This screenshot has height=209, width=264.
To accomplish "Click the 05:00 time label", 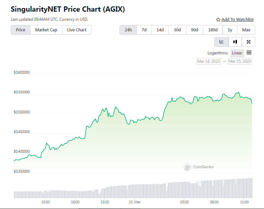I will tap(184, 202).
